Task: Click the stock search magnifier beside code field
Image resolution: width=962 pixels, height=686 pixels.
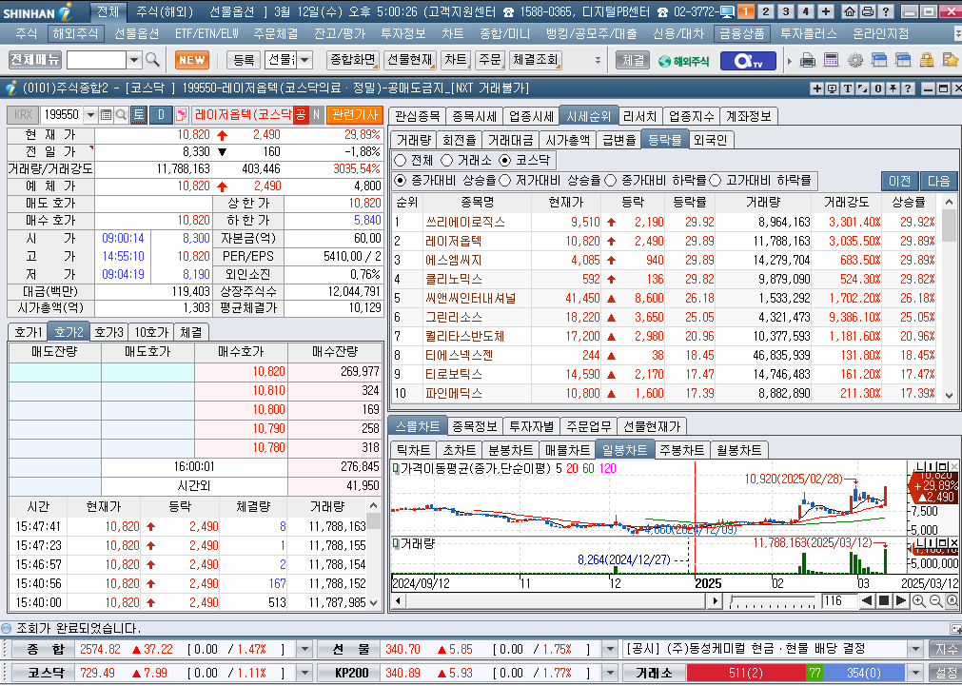Action: click(x=121, y=115)
